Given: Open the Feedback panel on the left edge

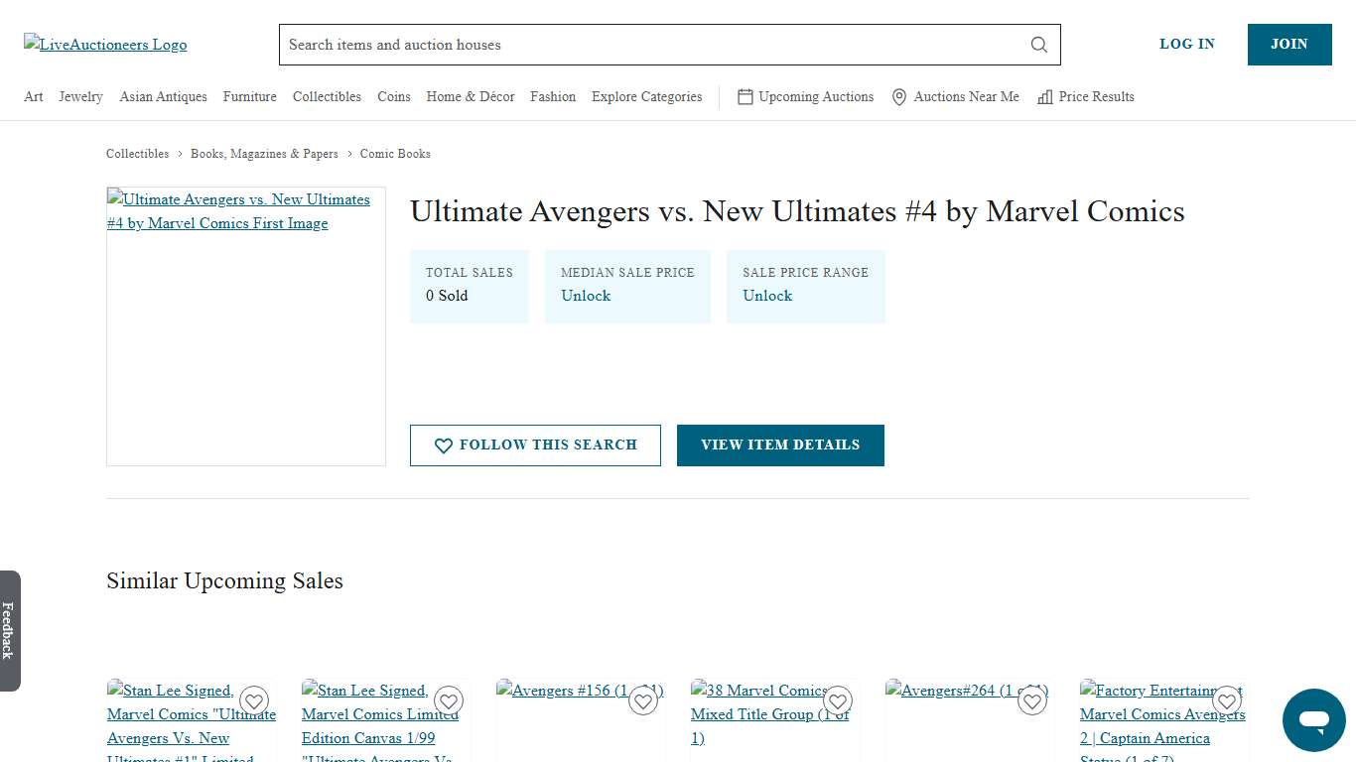Looking at the screenshot, I should (x=8, y=633).
